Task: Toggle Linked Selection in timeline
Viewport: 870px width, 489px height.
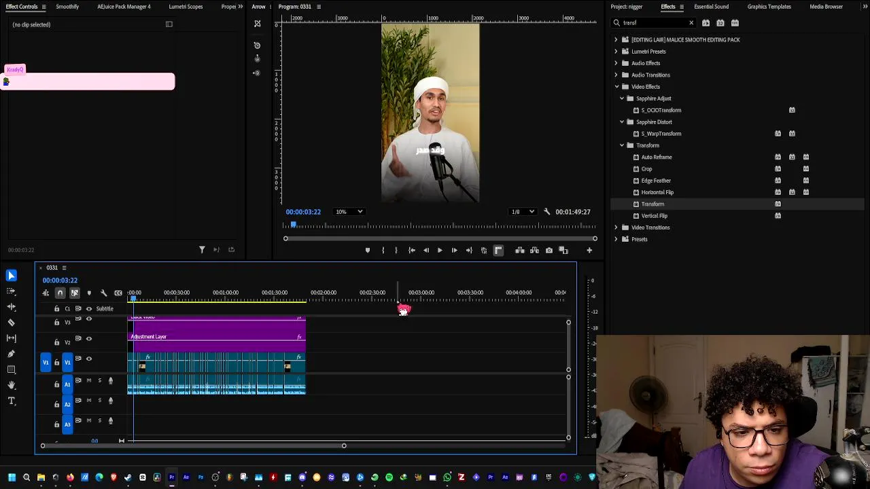Action: click(75, 293)
